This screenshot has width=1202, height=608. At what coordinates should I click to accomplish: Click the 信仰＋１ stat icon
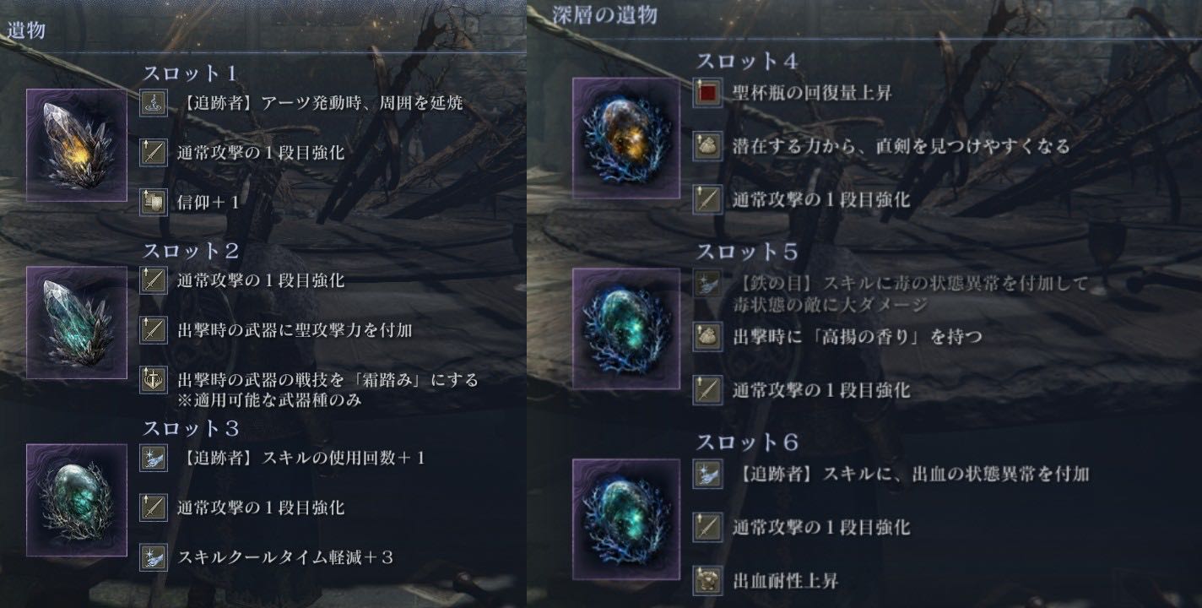pyautogui.click(x=154, y=203)
